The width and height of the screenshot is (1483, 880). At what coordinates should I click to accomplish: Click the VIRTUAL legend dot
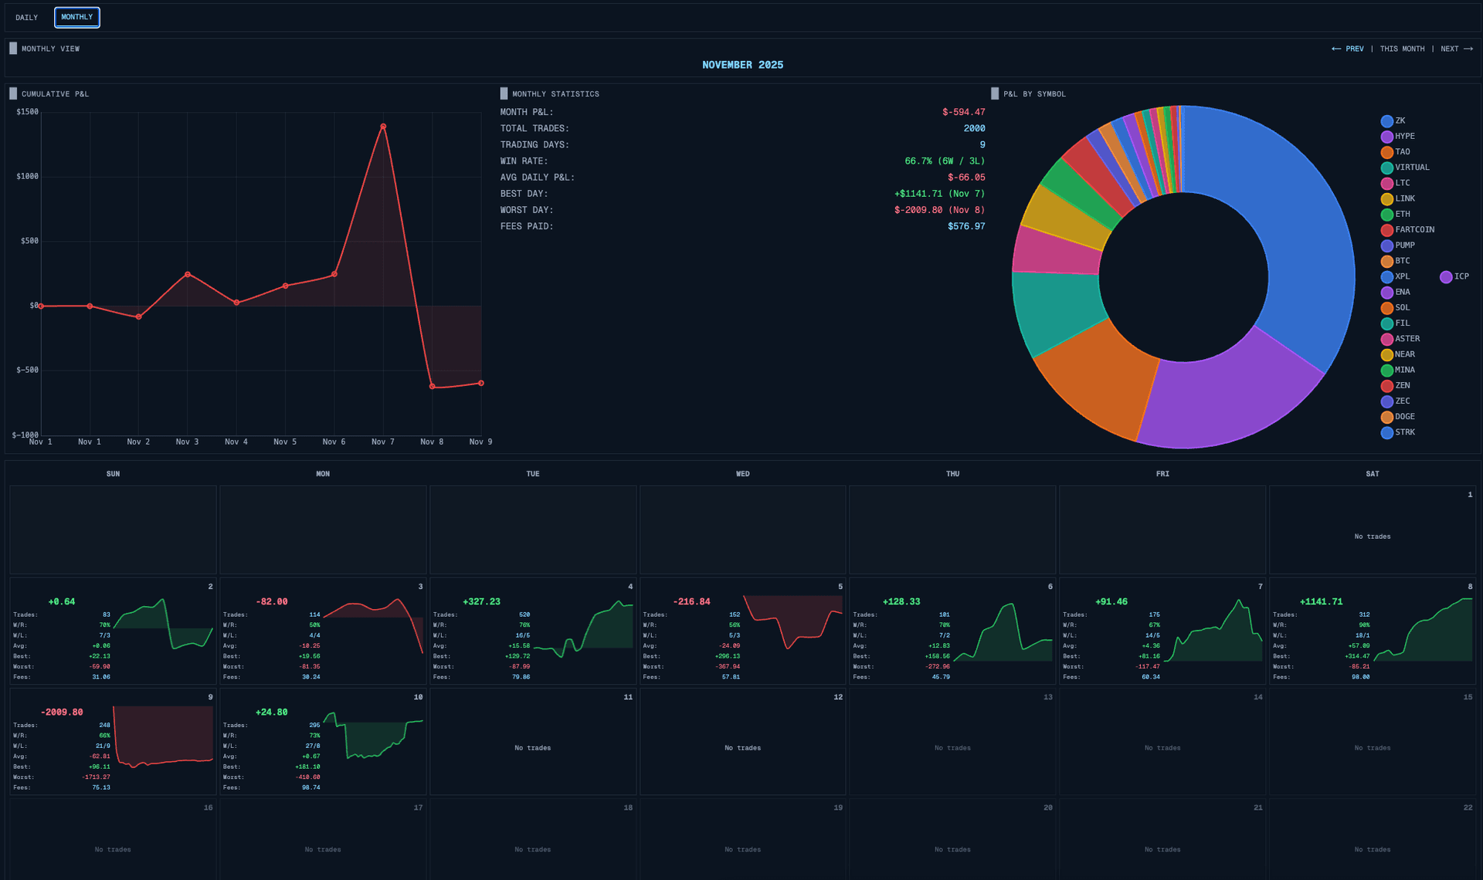pos(1386,168)
